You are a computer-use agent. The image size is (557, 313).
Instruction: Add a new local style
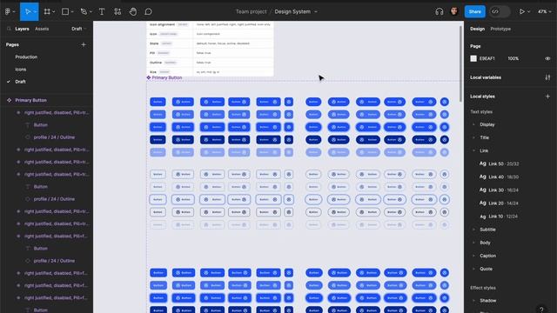(547, 97)
